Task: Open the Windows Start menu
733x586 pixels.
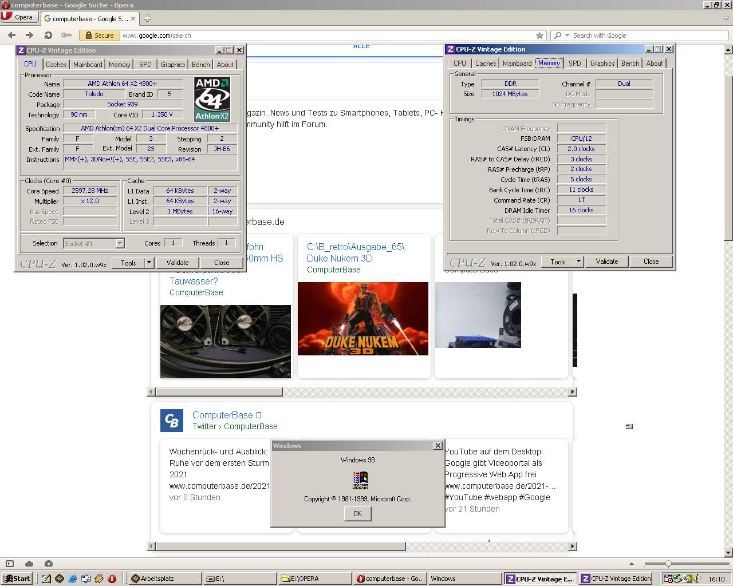Action: click(17, 579)
